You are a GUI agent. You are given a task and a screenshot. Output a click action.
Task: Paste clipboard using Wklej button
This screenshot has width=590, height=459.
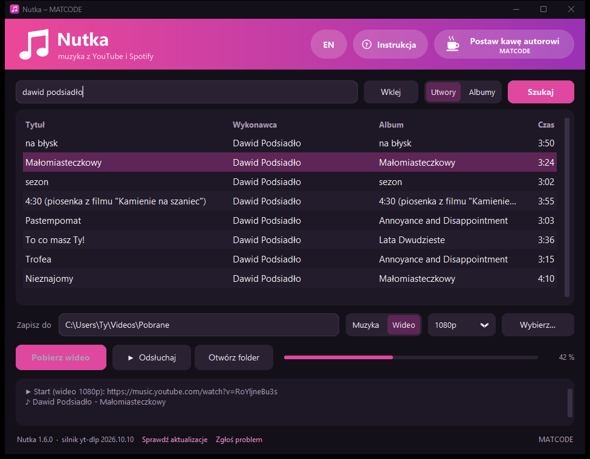point(391,92)
